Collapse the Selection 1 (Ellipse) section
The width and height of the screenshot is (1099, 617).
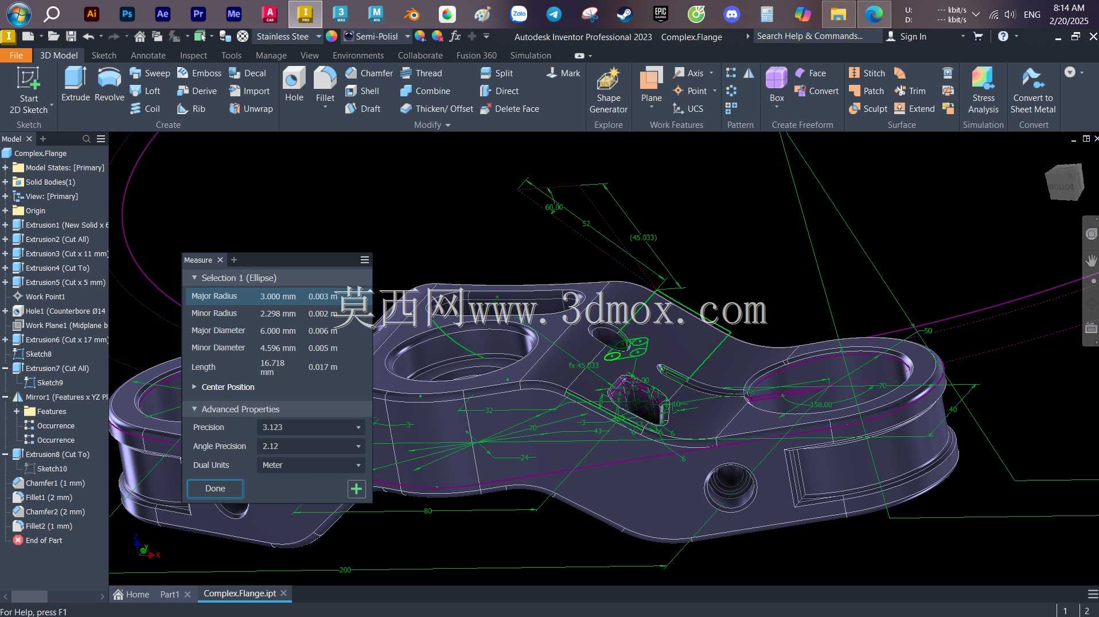(194, 278)
